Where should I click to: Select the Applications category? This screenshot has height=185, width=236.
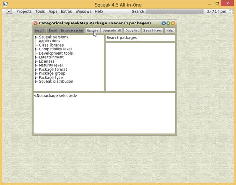pos(50,41)
